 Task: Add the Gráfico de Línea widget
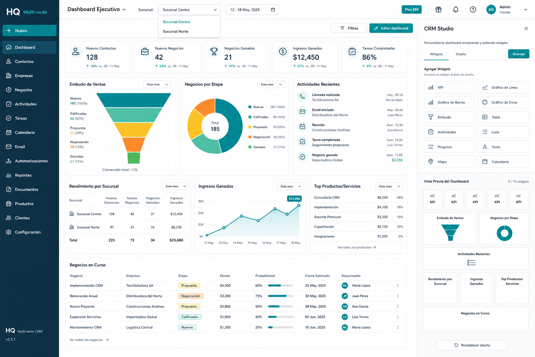[x=503, y=88]
